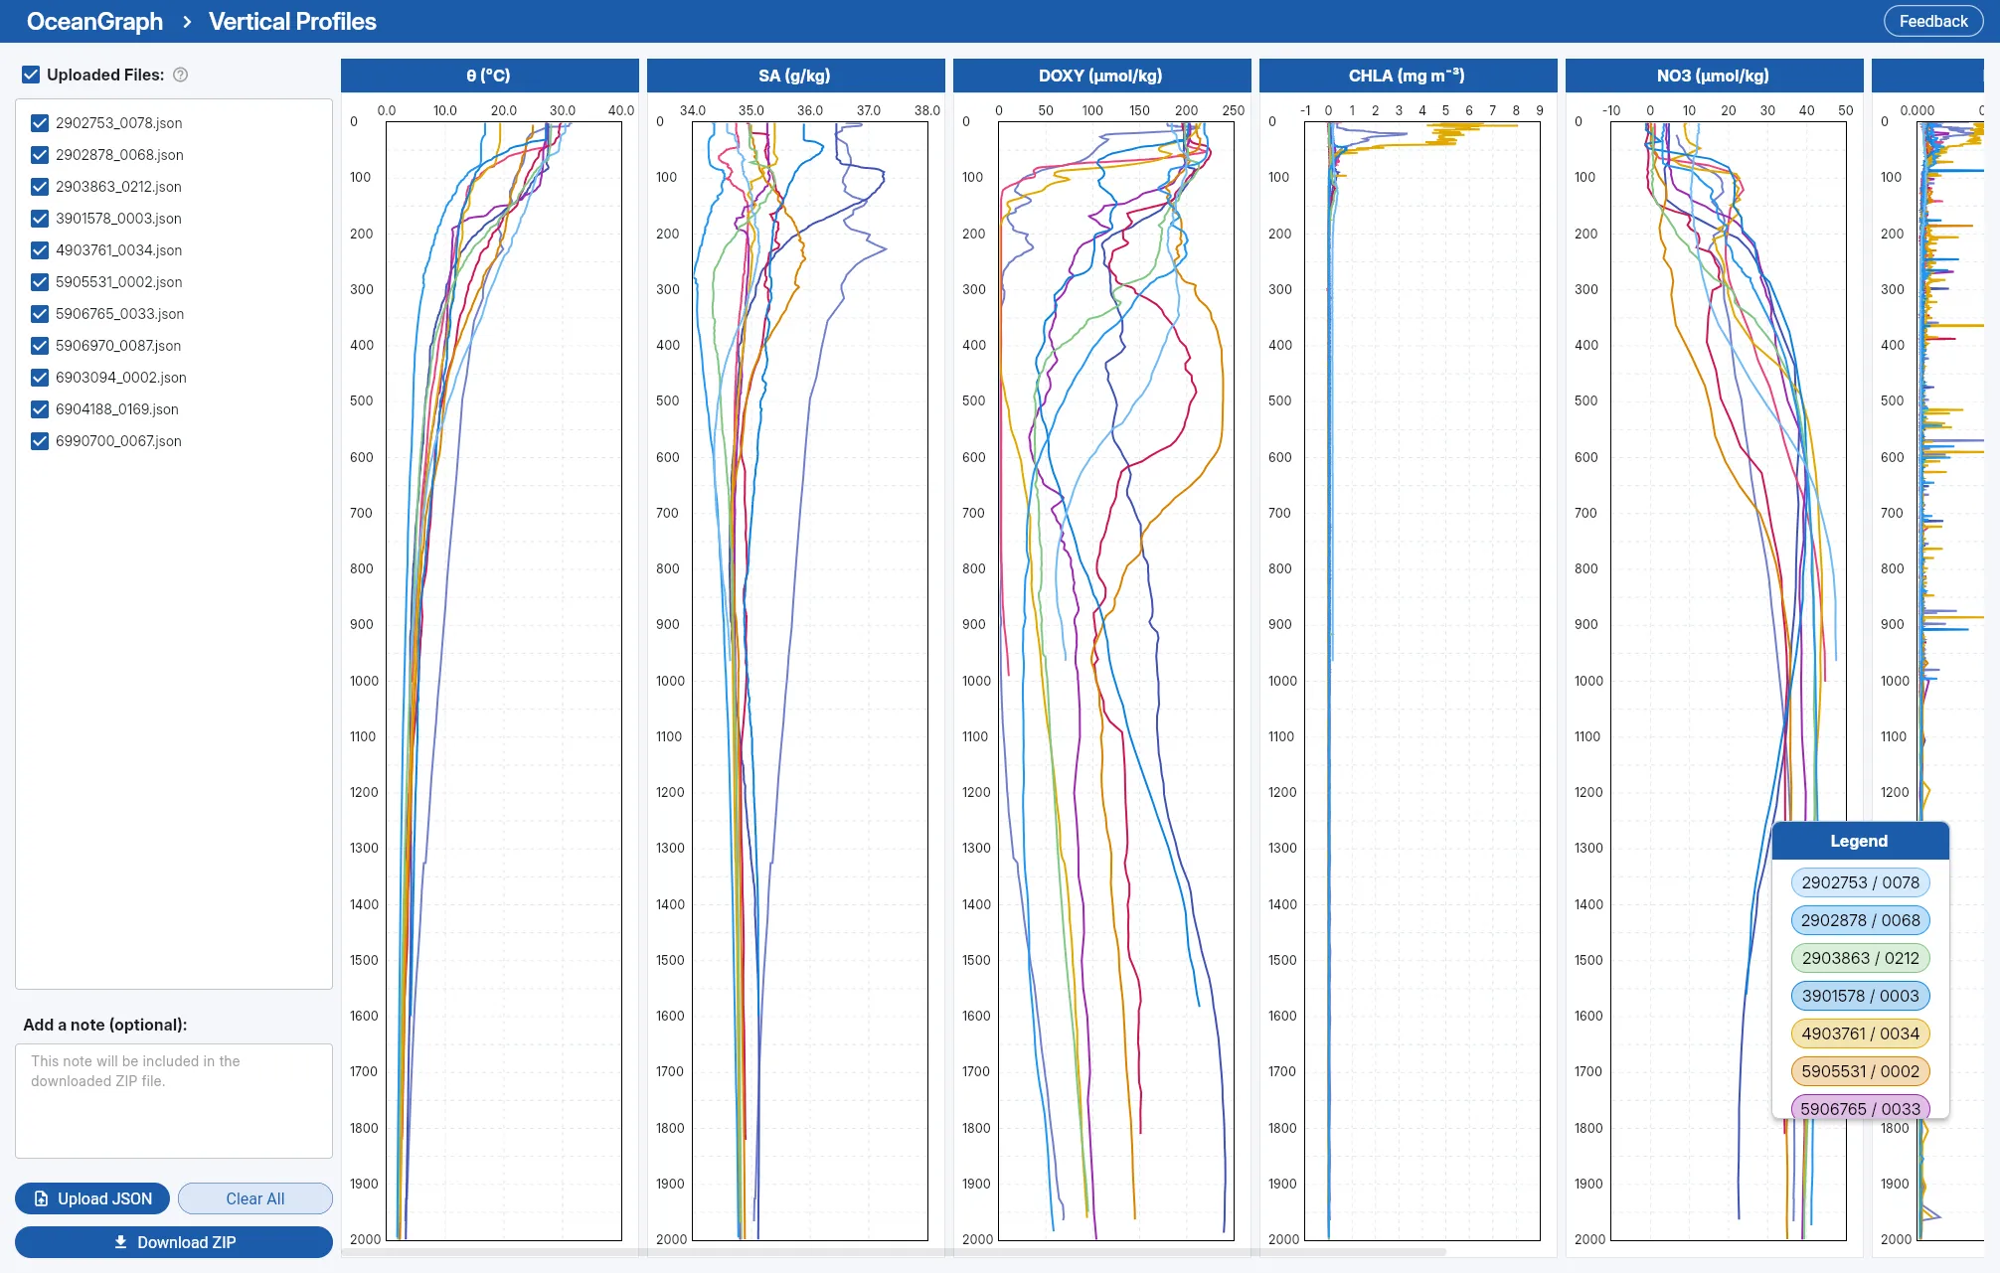Click the Add a note label
2000x1273 pixels.
[x=105, y=1025]
